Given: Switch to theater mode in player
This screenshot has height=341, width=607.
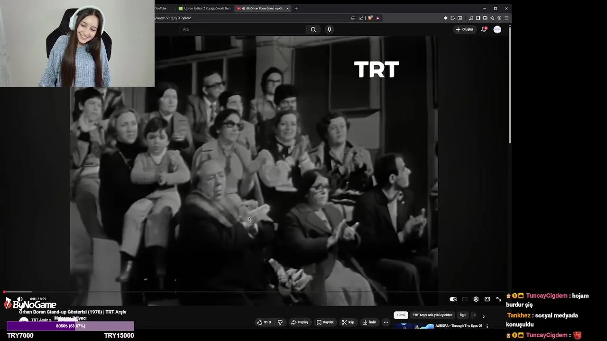Looking at the screenshot, I should (487, 299).
